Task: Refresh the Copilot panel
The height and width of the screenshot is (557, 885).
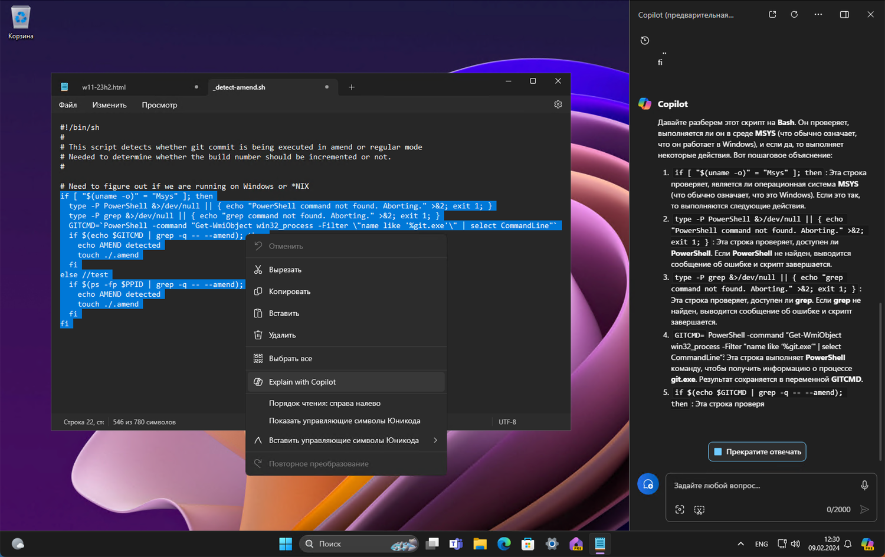Action: (794, 15)
